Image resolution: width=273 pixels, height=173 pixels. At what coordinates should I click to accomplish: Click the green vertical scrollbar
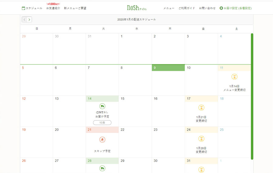coord(252,96)
